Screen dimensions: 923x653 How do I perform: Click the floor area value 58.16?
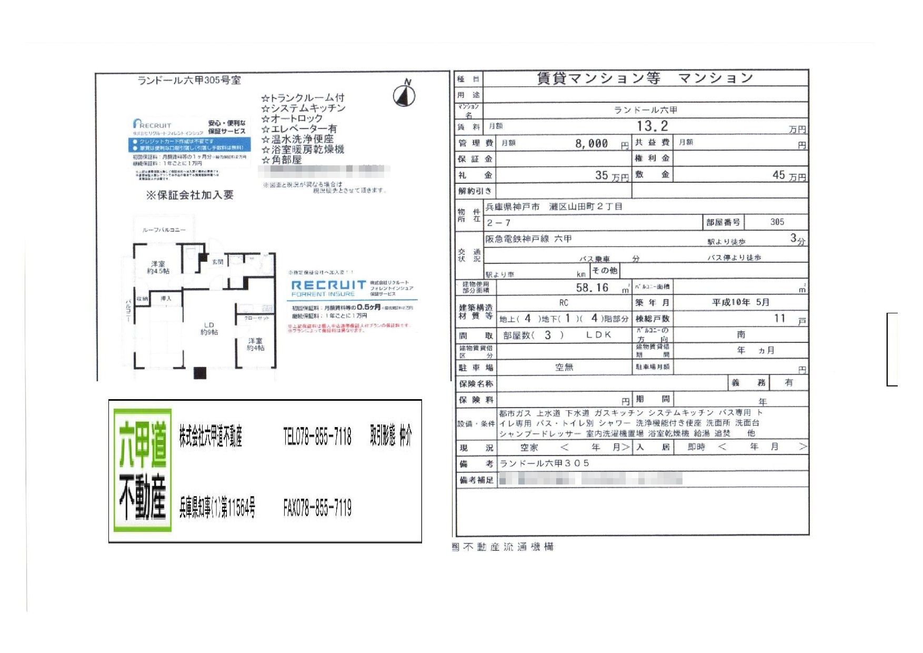[x=592, y=288]
